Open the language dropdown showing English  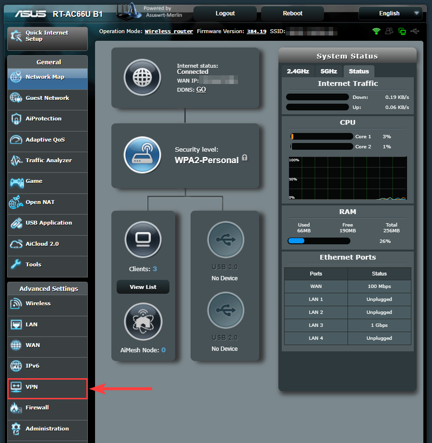(x=390, y=13)
